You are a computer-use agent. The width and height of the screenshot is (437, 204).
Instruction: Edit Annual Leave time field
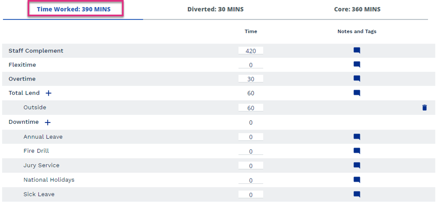point(251,137)
